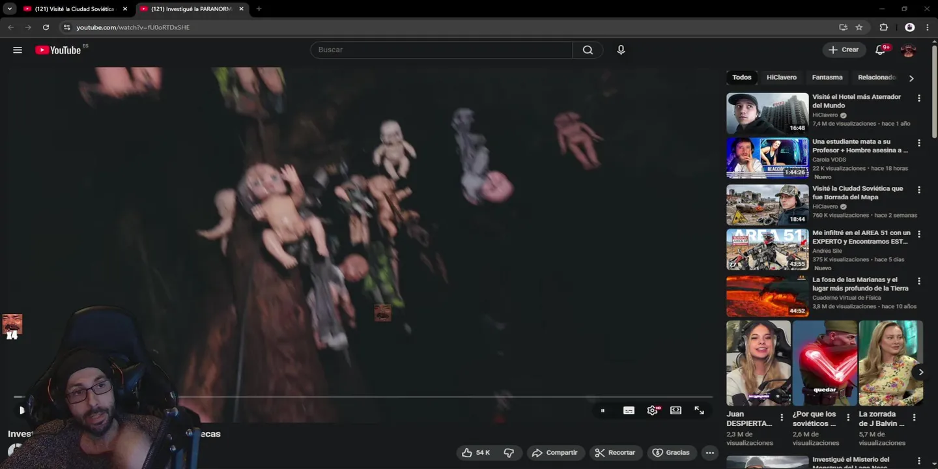Image resolution: width=938 pixels, height=469 pixels.
Task: Start voice search with the microphone icon
Action: [621, 50]
